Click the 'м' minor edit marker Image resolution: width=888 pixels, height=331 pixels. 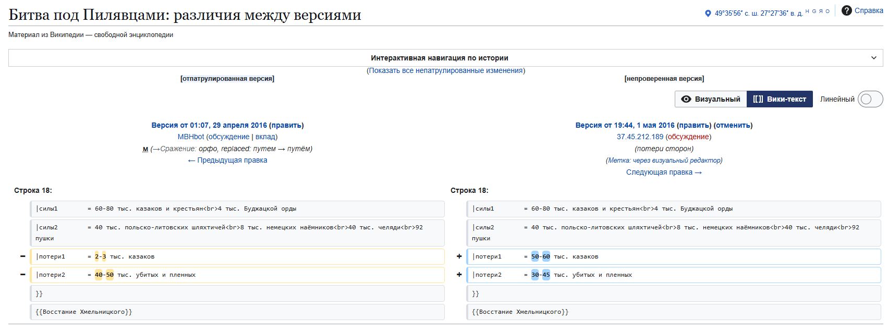click(x=145, y=149)
